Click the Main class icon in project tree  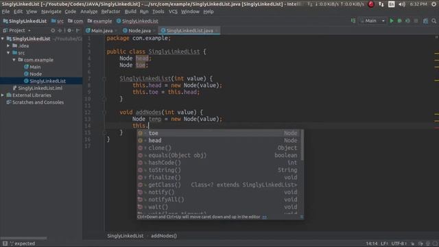tap(26, 67)
